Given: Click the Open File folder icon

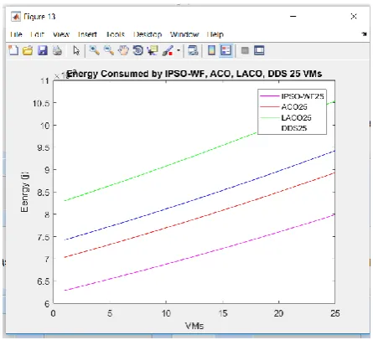Looking at the screenshot, I should 28,51.
